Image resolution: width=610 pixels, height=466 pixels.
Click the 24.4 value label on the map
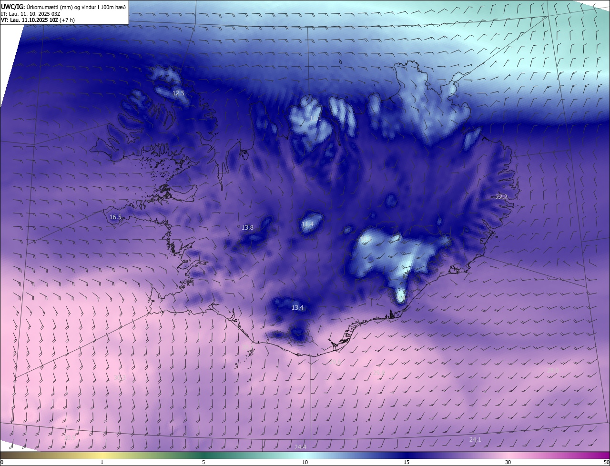pyautogui.click(x=300, y=447)
